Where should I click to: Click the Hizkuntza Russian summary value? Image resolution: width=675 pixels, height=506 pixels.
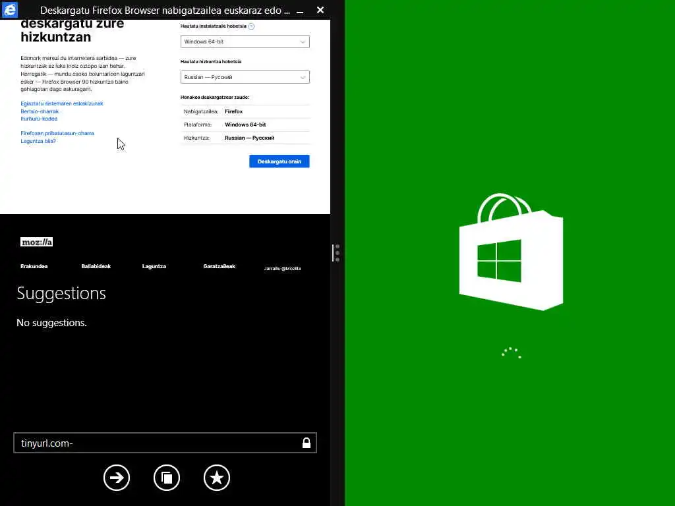point(250,138)
